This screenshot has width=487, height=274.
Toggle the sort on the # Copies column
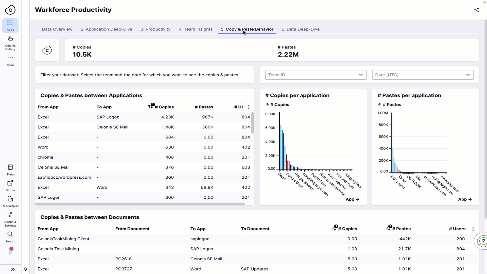tap(151, 106)
